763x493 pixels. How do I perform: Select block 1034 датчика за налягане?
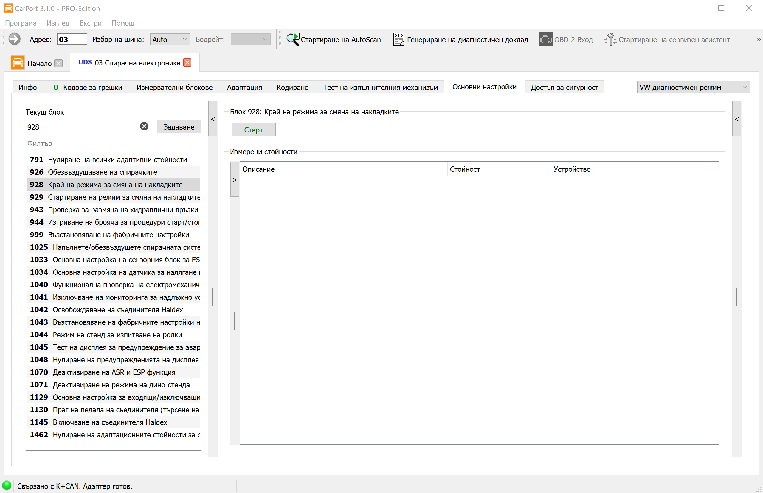[x=114, y=272]
